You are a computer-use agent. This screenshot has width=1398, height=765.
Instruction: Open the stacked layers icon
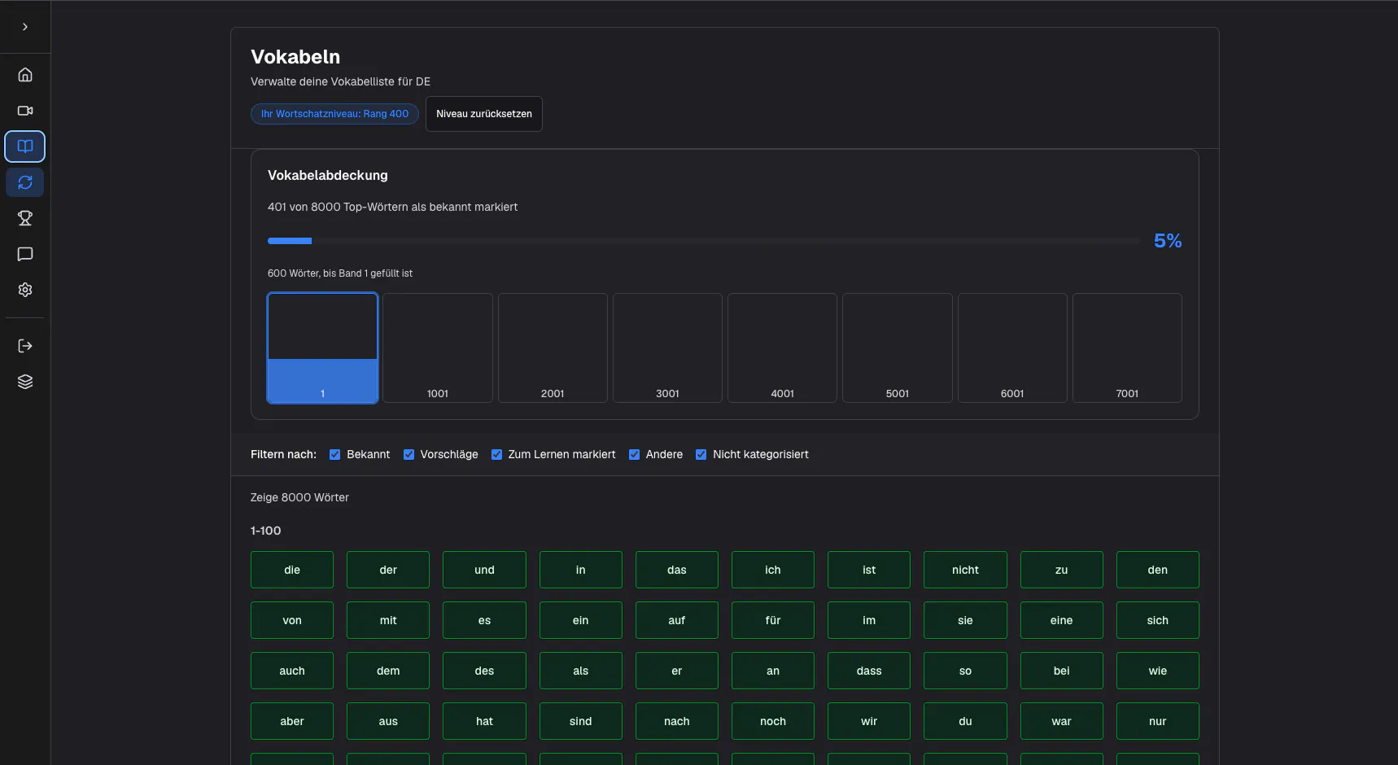25,382
